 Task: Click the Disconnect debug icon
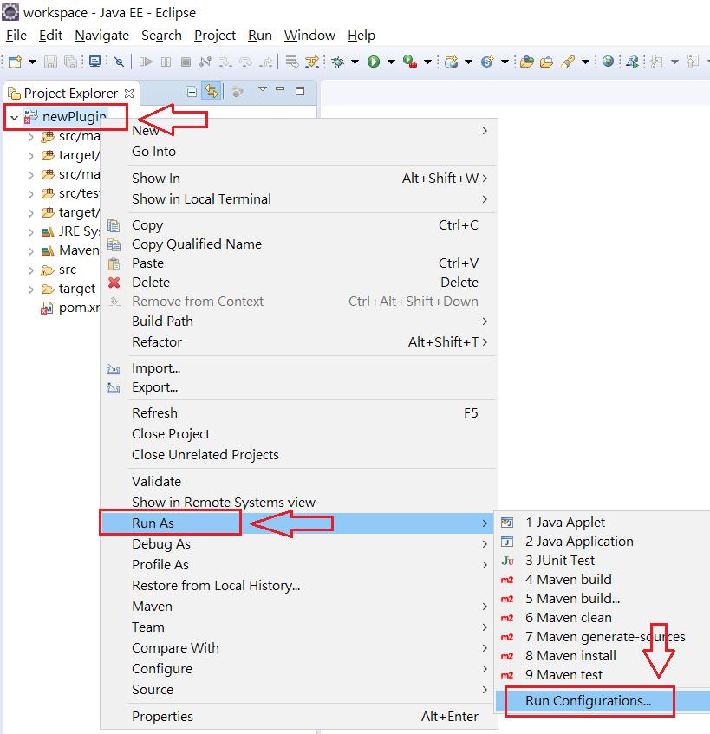(205, 62)
